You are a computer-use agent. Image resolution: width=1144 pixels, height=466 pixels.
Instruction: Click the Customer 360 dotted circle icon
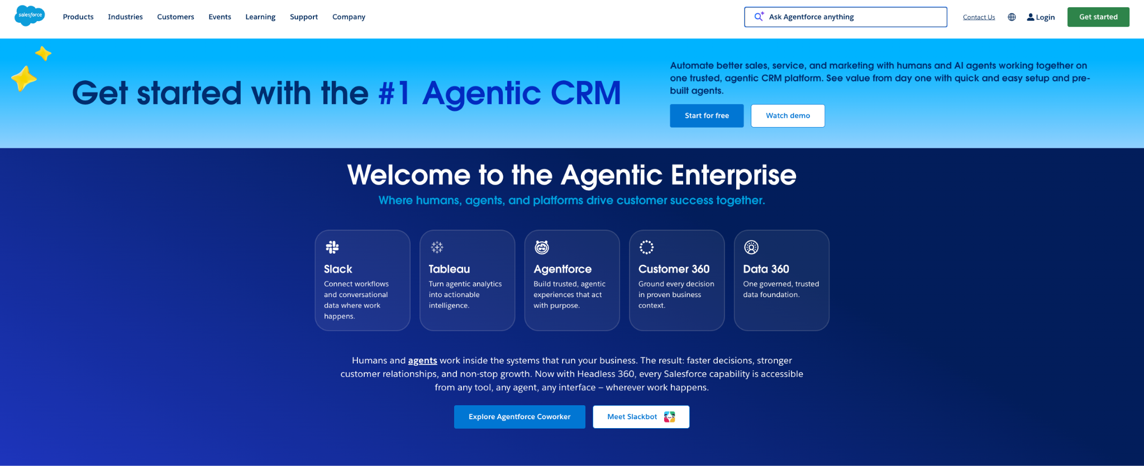point(646,247)
